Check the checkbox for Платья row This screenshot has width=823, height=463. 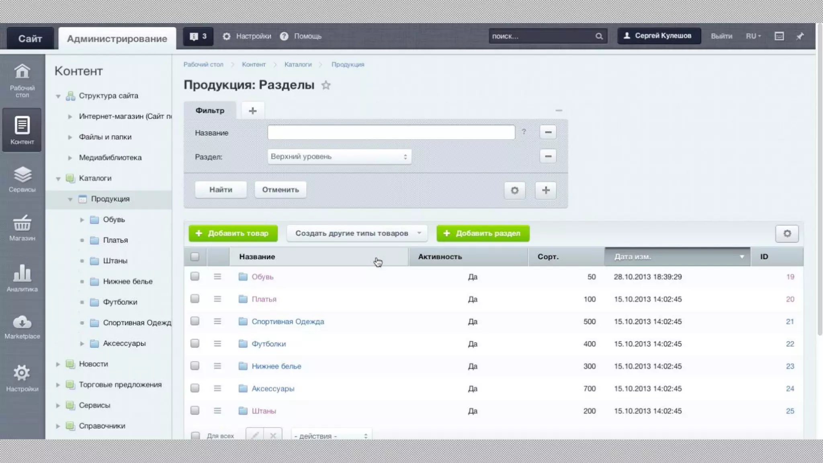[195, 299]
